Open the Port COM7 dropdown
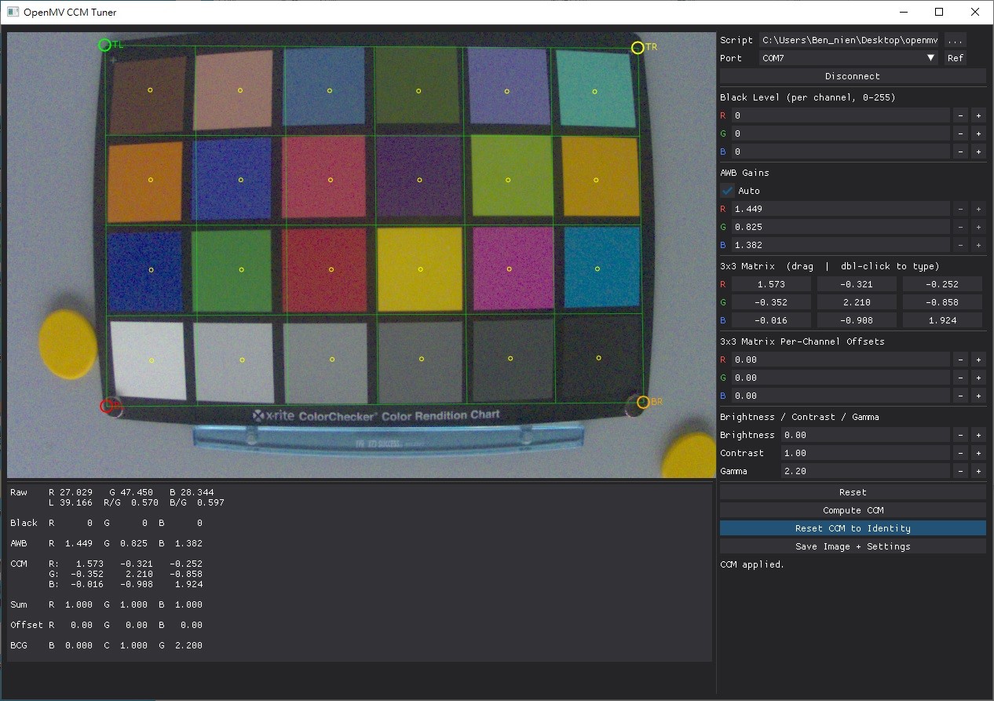Image resolution: width=994 pixels, height=701 pixels. [849, 58]
